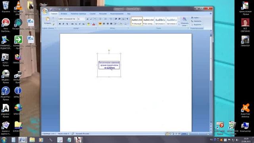Increase paragraph indent
The image size is (254, 143).
[x=119, y=19]
